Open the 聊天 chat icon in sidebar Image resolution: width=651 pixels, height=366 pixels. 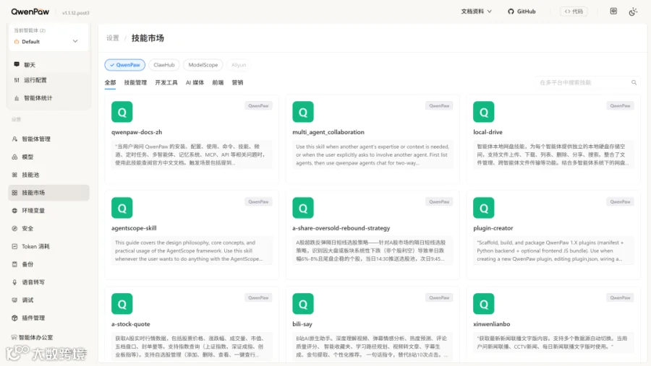(17, 64)
